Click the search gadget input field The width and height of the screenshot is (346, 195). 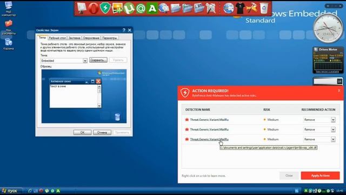[x=325, y=81]
